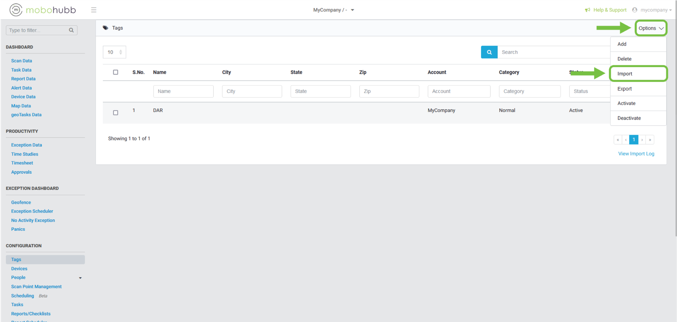677x322 pixels.
Task: Click the sidebar filter magnifier icon
Action: pos(71,30)
